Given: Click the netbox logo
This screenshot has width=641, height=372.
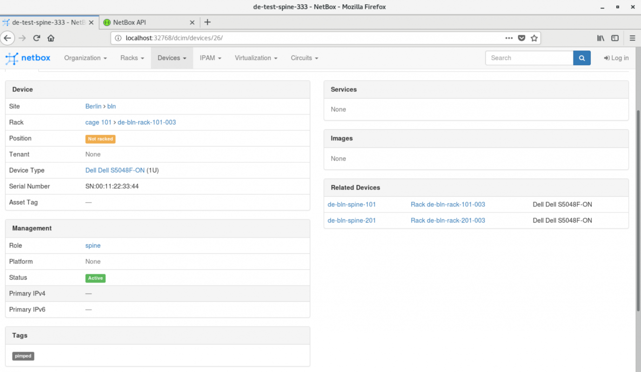Looking at the screenshot, I should (x=28, y=58).
